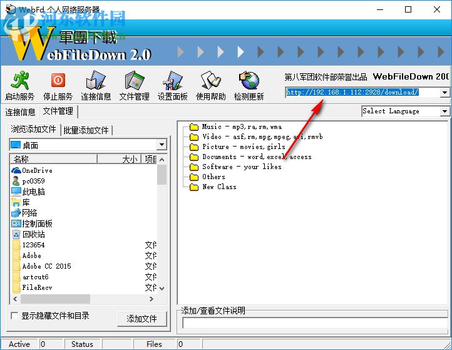Click the horizontal scroll right arrow
Viewport: 452px width, 350px height.
[151, 299]
